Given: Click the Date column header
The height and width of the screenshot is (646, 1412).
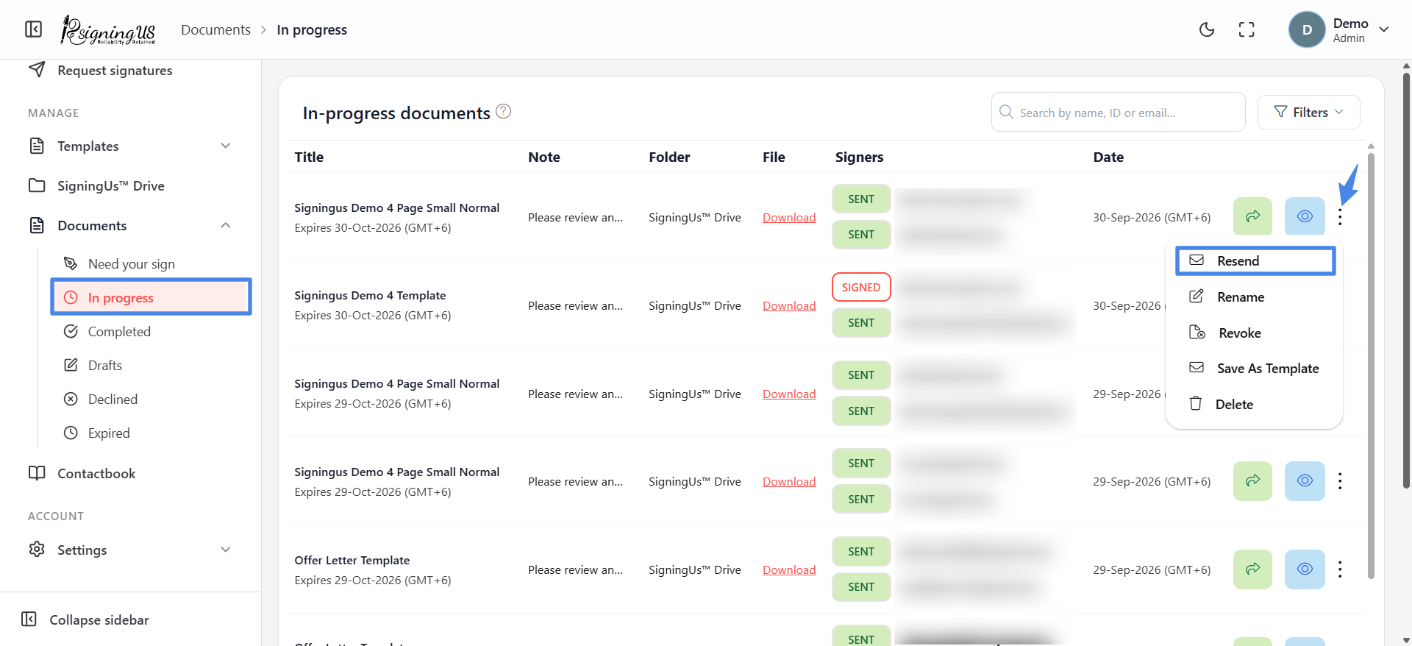Looking at the screenshot, I should coord(1108,157).
